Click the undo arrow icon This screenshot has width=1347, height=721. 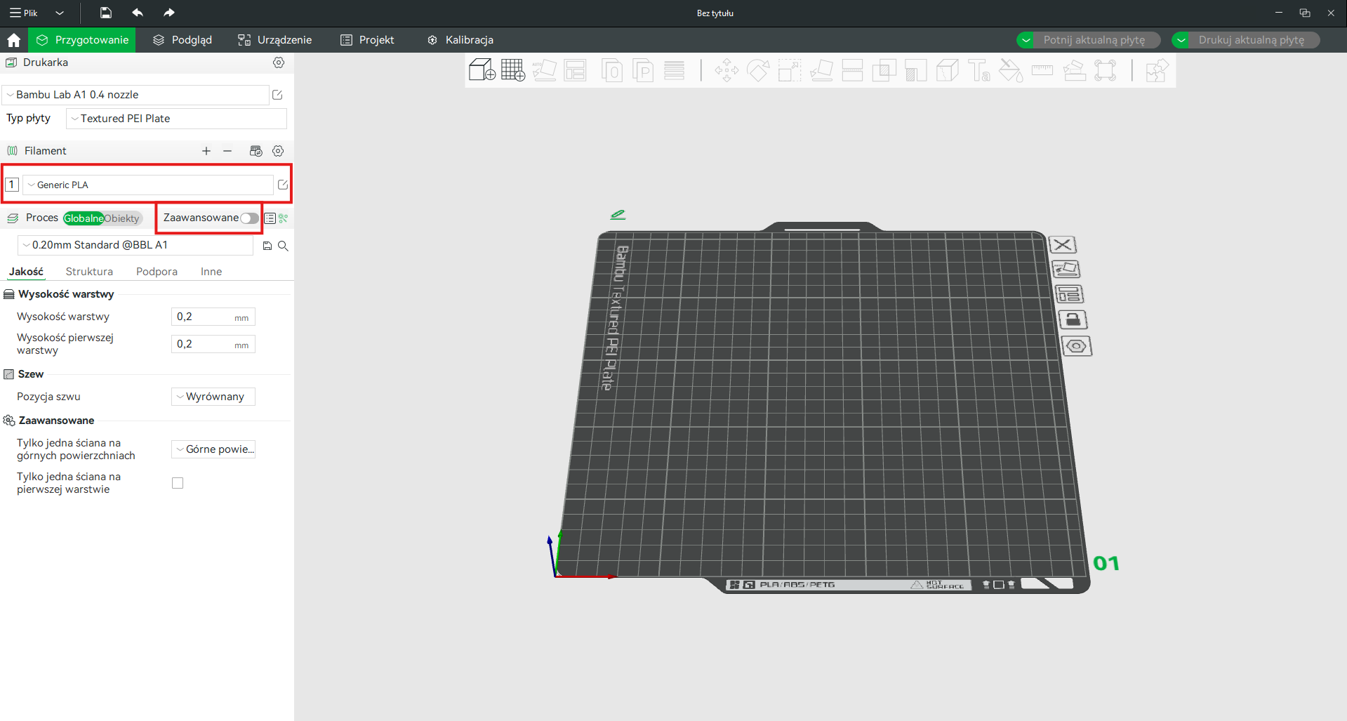click(138, 13)
